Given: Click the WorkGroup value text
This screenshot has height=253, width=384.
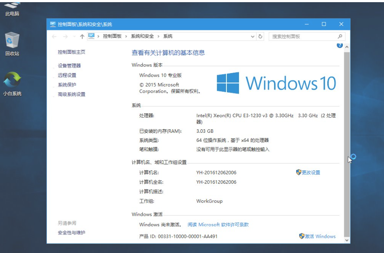Looking at the screenshot, I should point(210,201).
